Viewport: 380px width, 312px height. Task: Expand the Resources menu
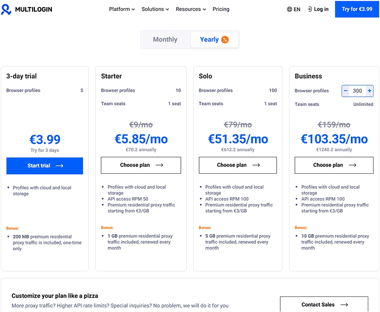click(191, 9)
